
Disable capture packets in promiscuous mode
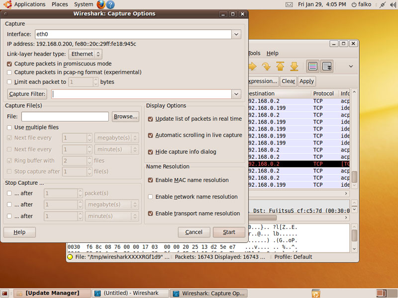coord(9,64)
